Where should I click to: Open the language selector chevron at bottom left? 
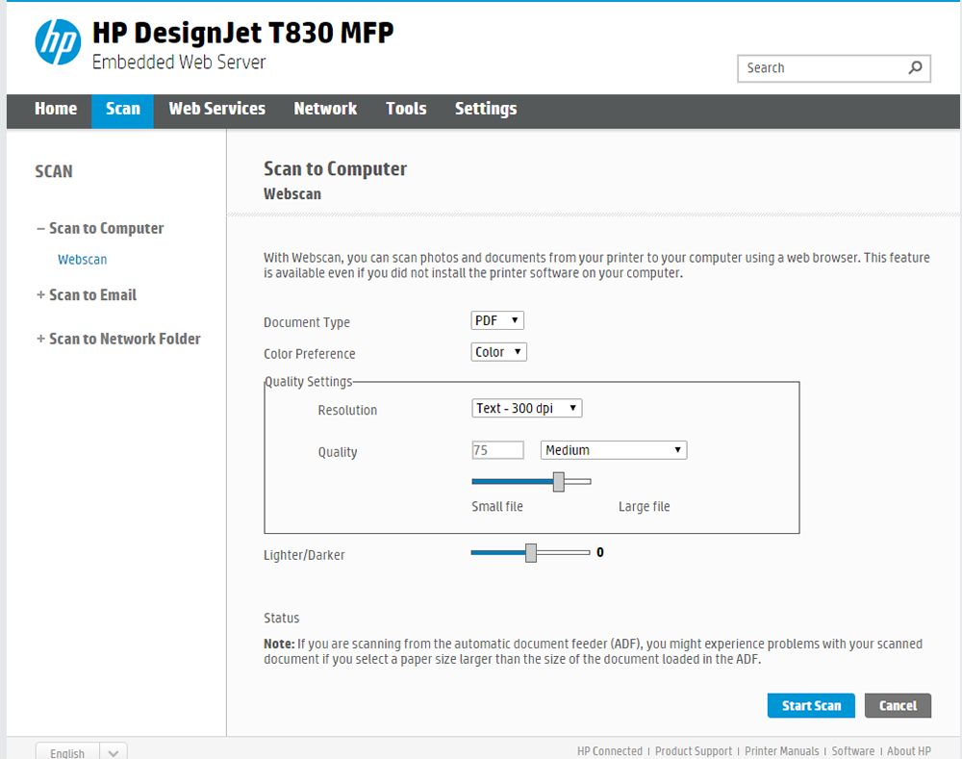point(112,751)
